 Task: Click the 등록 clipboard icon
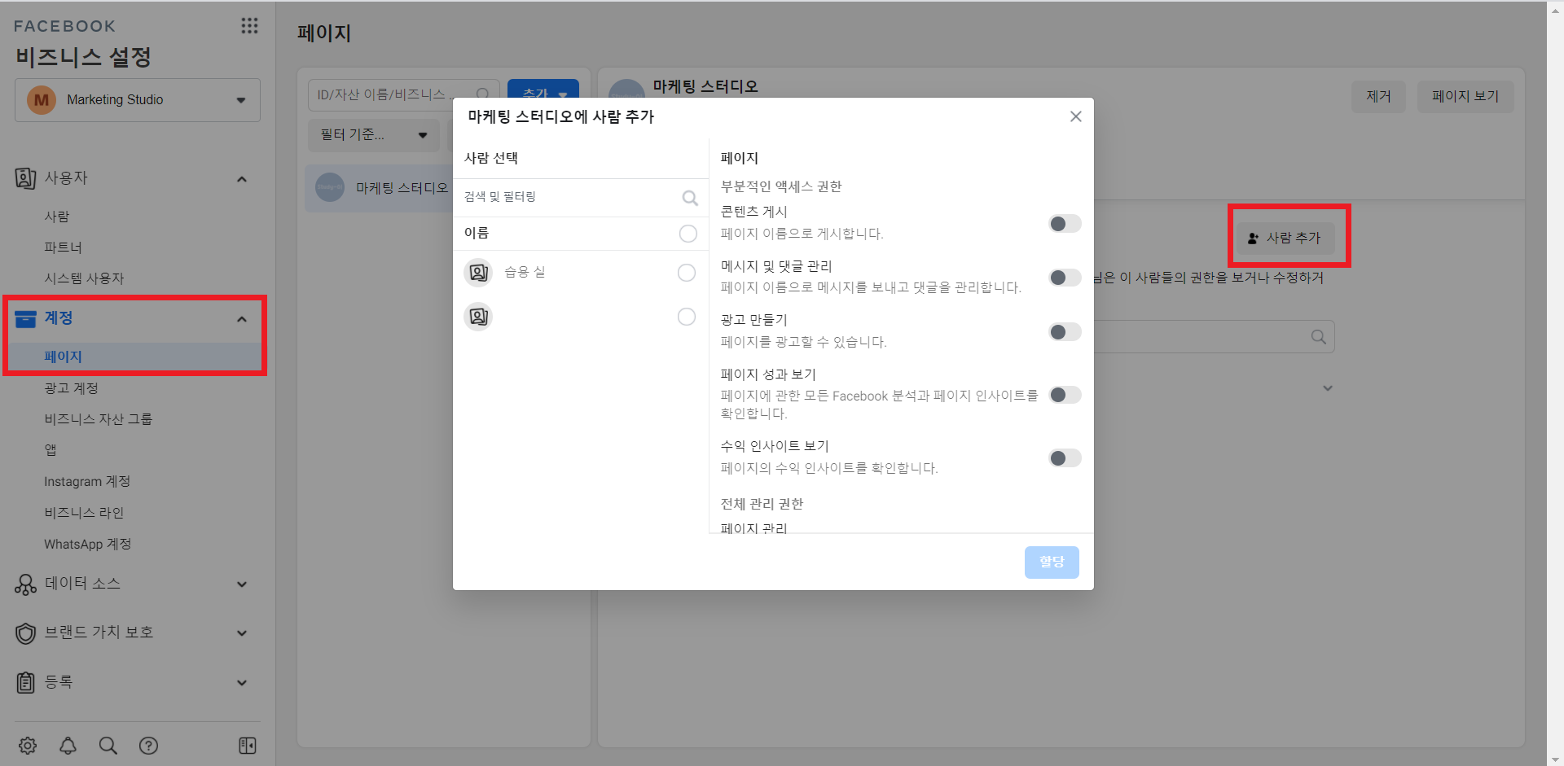[x=25, y=682]
